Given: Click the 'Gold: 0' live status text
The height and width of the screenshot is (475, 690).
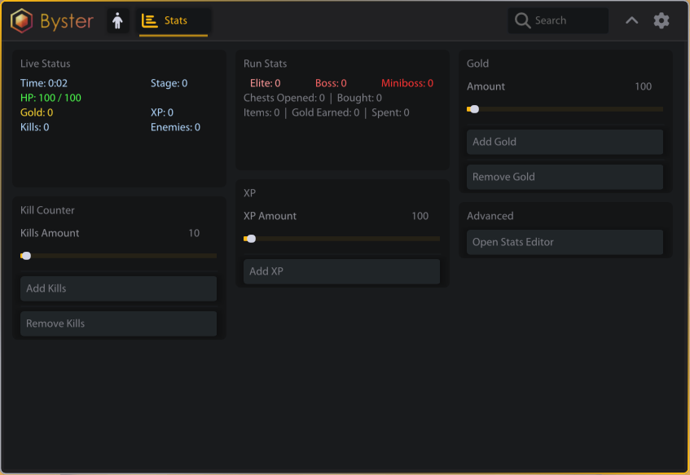Looking at the screenshot, I should click(37, 112).
